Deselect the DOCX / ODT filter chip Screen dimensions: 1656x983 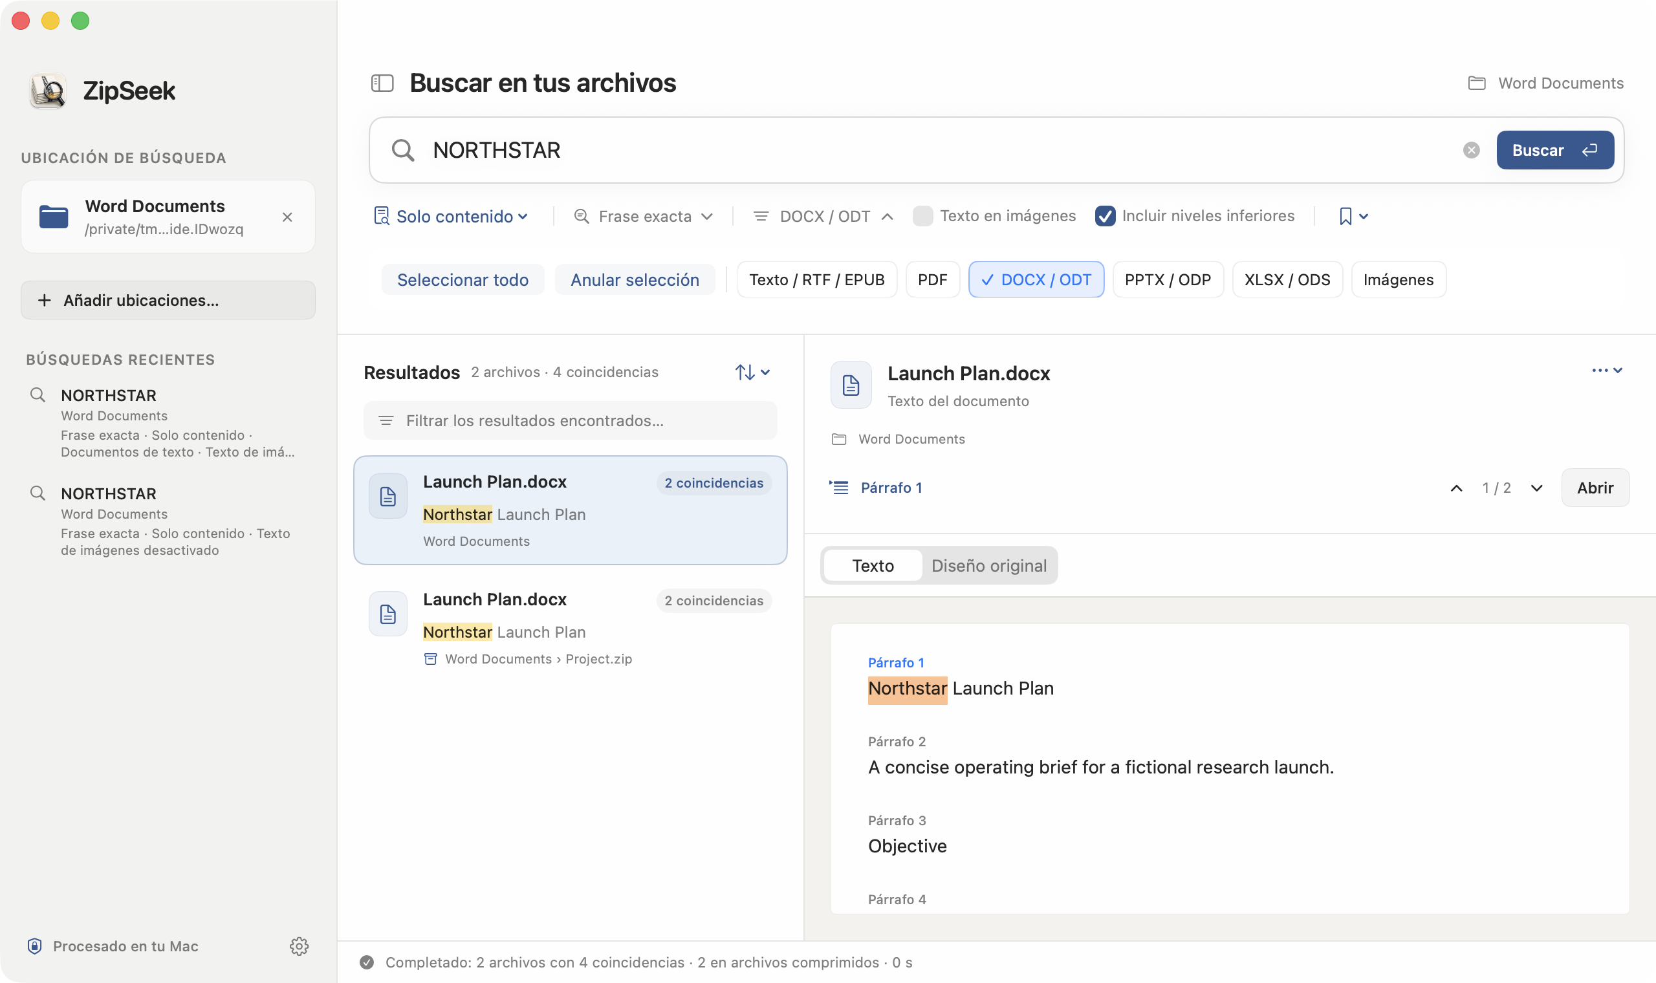(1036, 279)
